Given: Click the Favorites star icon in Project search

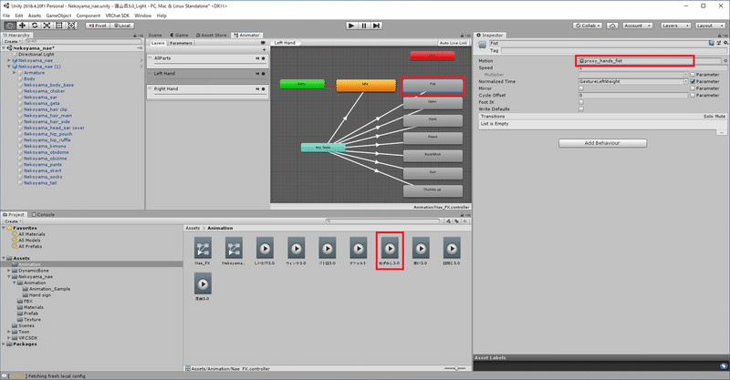Looking at the screenshot, I should (x=464, y=221).
